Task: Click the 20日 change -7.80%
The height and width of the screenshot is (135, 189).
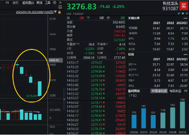Action: click(x=120, y=49)
